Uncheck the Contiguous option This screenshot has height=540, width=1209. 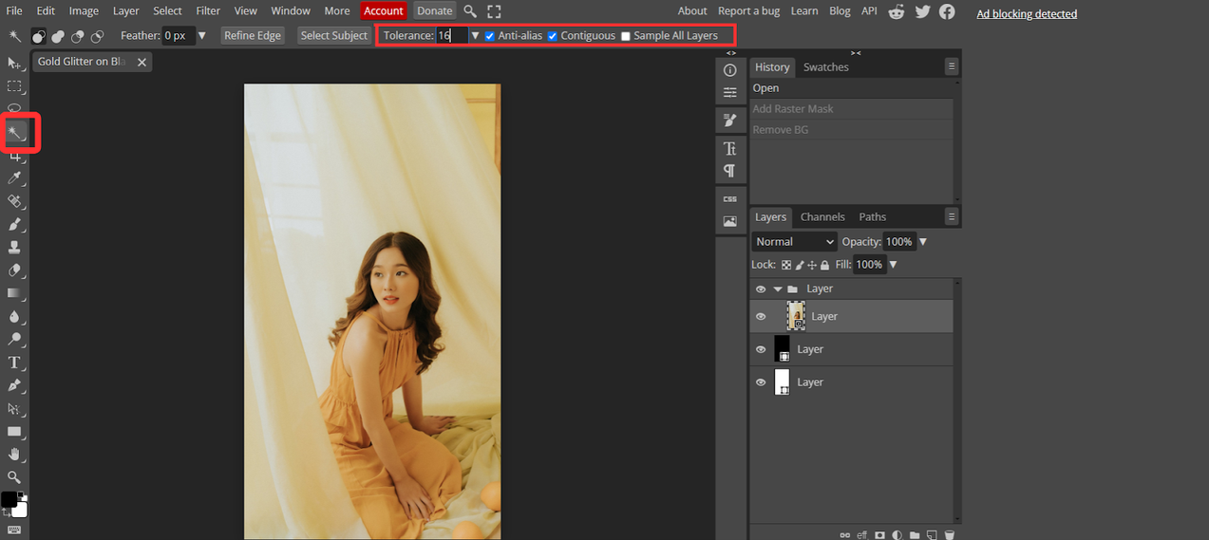click(x=553, y=36)
